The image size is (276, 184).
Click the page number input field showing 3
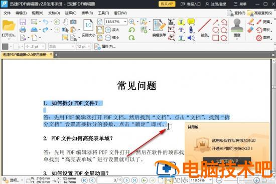[109, 180]
